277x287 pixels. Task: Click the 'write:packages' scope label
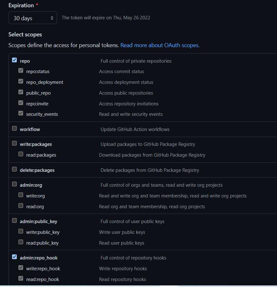pyautogui.click(x=36, y=144)
